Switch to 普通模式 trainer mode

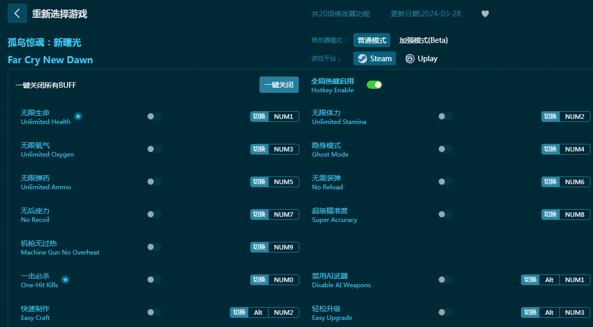tap(372, 40)
